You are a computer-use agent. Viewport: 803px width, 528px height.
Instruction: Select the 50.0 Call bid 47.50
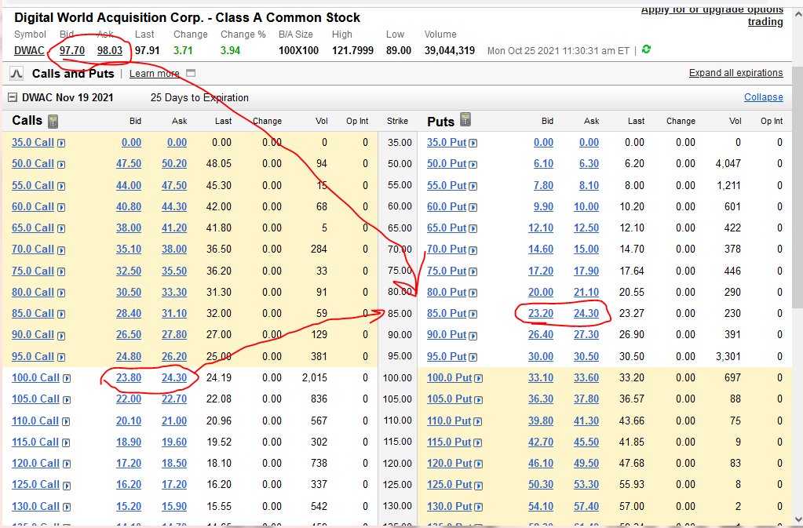tap(129, 164)
